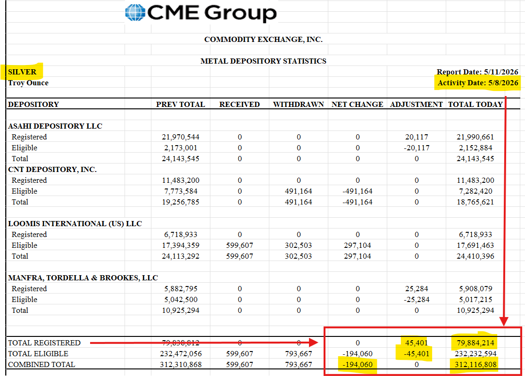The height and width of the screenshot is (376, 525).
Task: Select Manfra eligible prev total 5,042,500
Action: point(181,299)
